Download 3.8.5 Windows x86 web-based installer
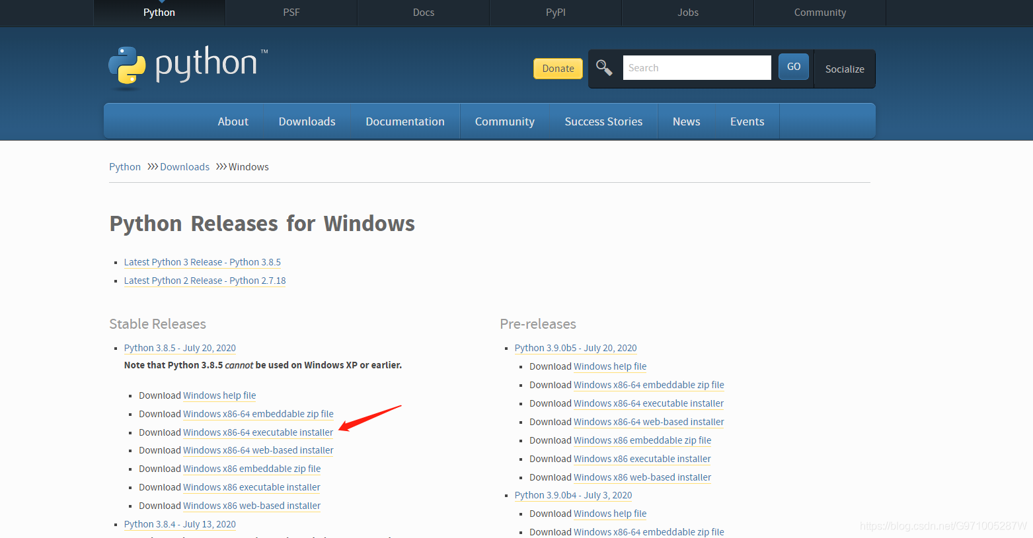This screenshot has height=538, width=1033. click(x=252, y=506)
